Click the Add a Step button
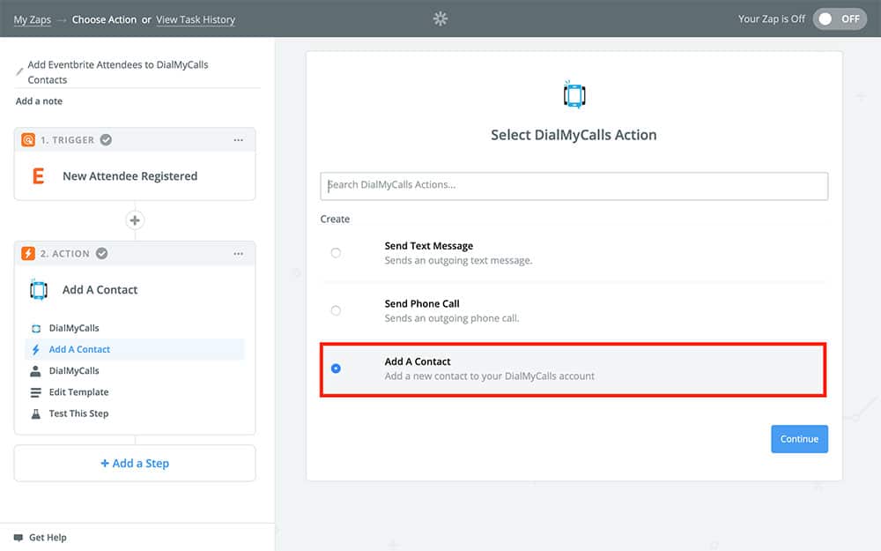 (x=135, y=463)
